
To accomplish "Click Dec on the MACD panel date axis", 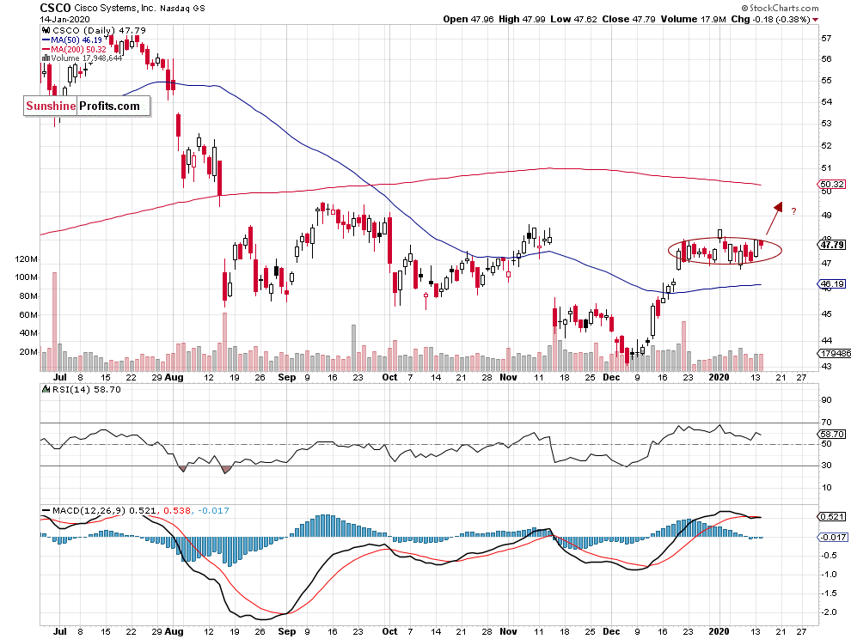I will (x=611, y=631).
